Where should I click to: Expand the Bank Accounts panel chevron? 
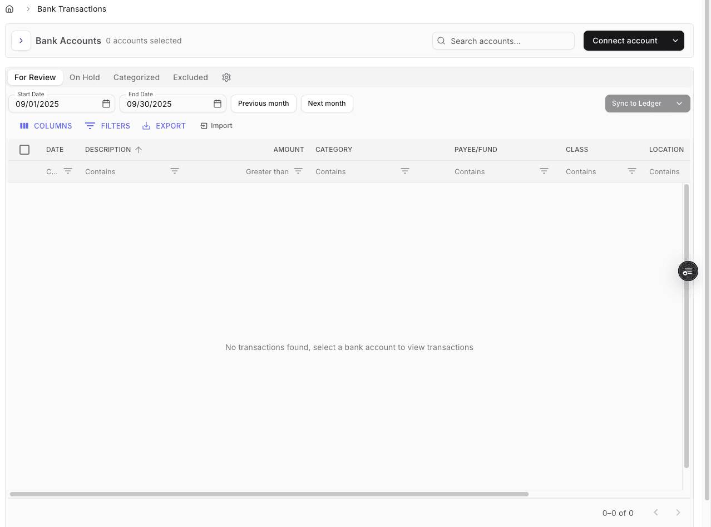tap(21, 41)
